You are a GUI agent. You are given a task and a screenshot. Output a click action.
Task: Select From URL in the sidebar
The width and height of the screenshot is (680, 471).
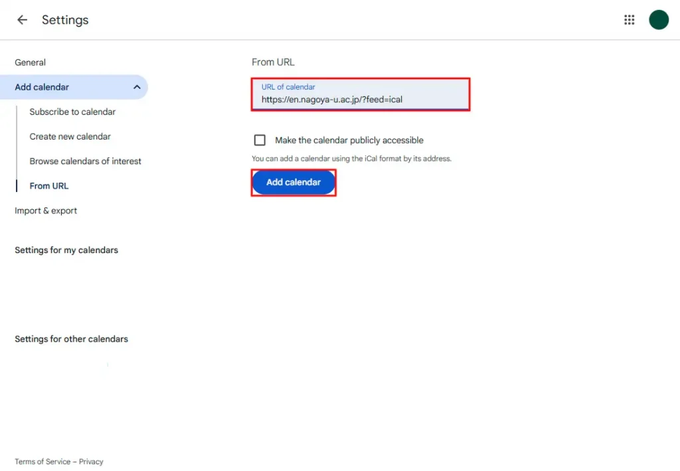coord(48,185)
